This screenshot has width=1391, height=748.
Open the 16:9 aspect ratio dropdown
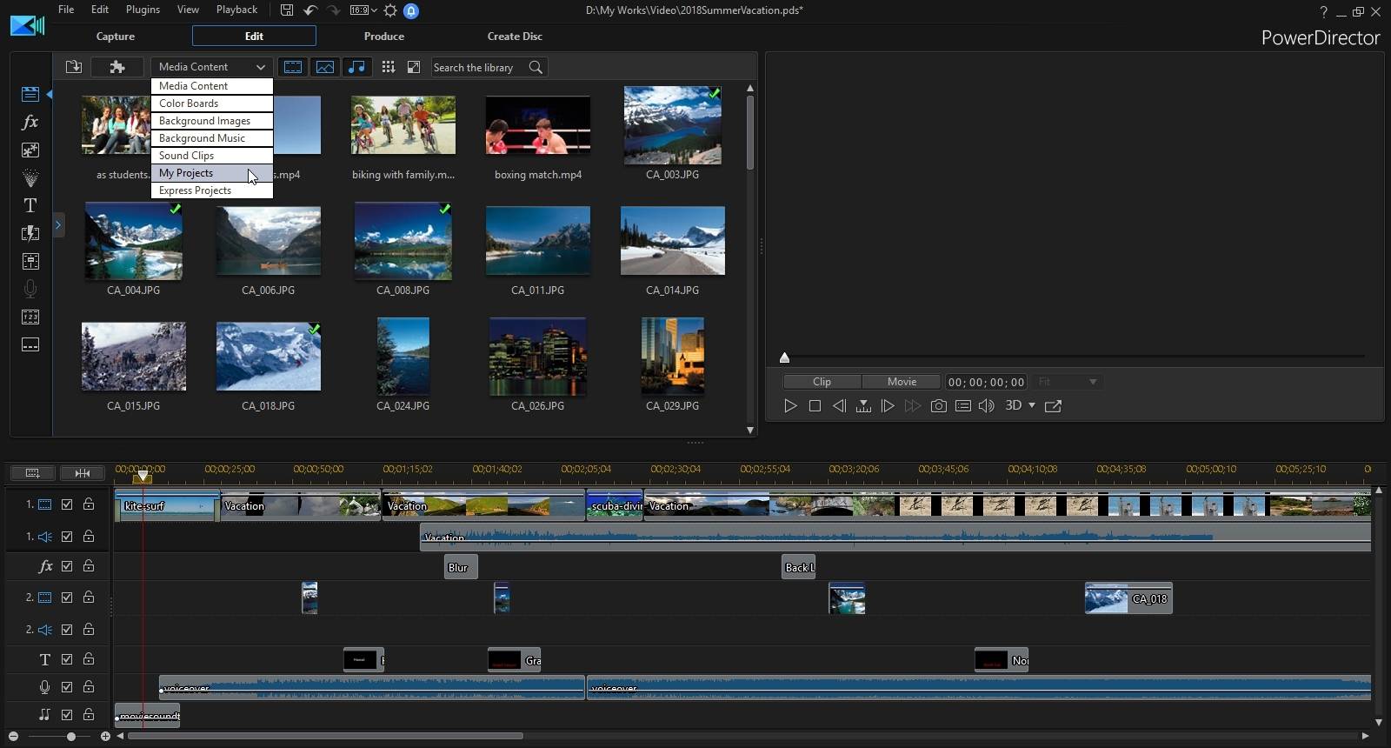(x=363, y=10)
